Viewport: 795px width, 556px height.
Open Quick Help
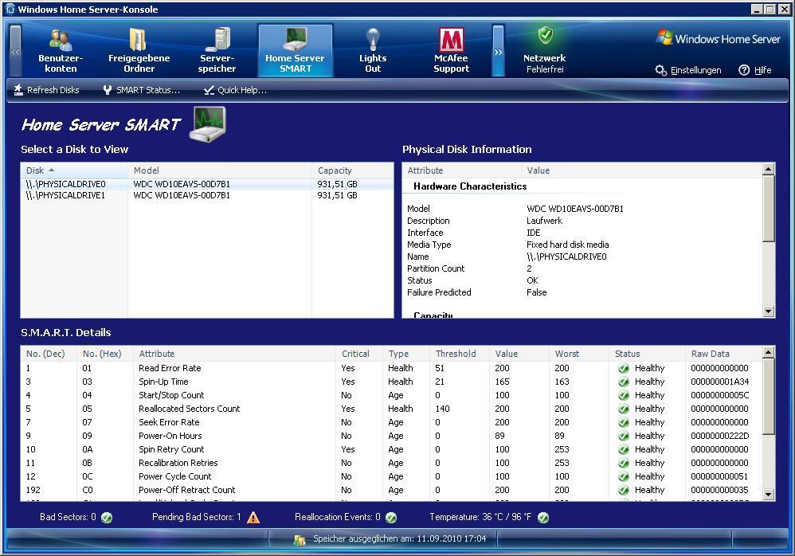coord(235,90)
